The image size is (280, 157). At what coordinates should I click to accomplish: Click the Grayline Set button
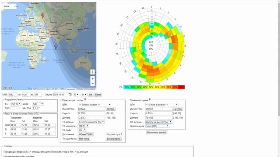(91, 95)
